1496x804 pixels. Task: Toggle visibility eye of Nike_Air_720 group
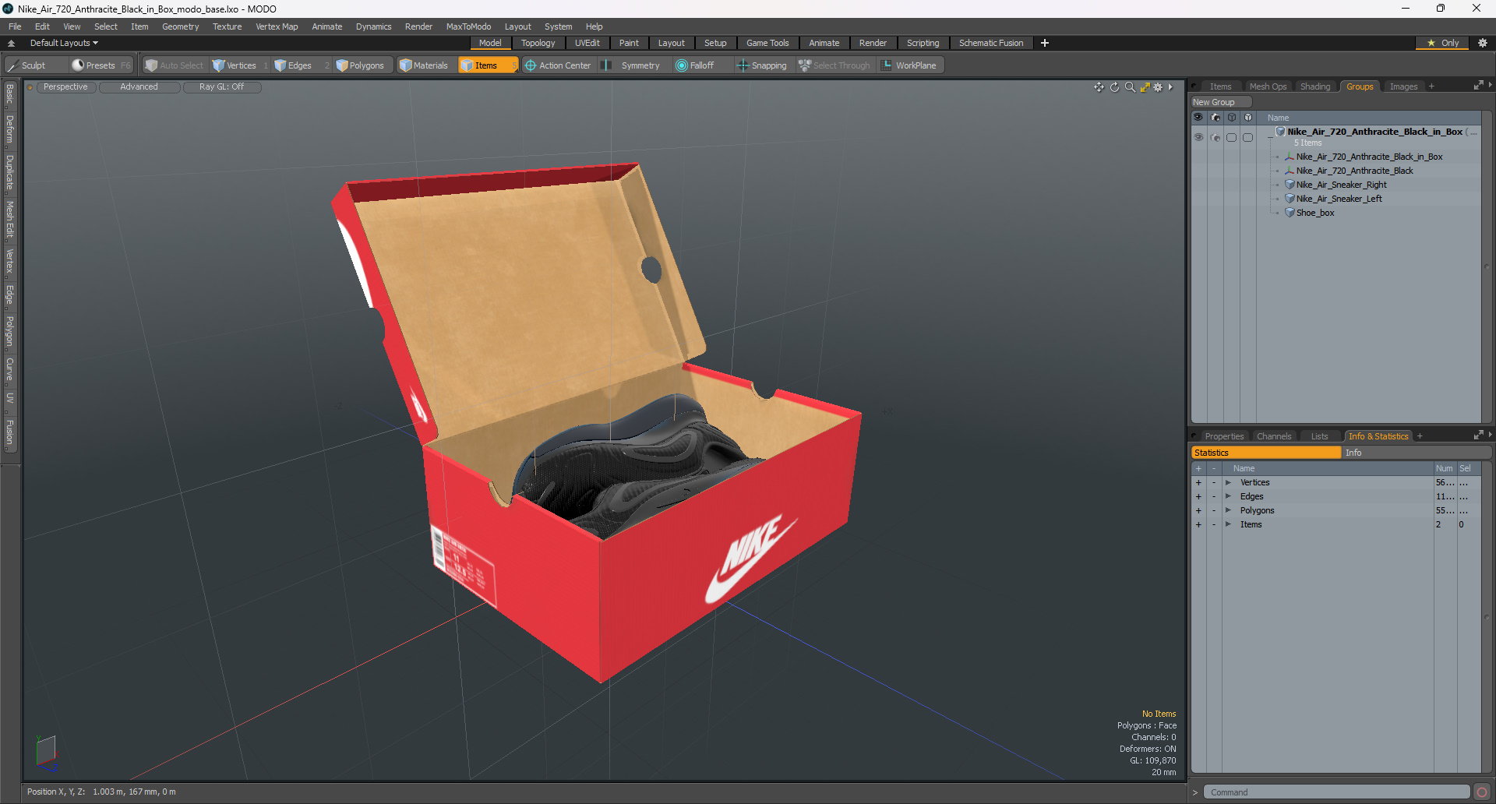coord(1198,137)
